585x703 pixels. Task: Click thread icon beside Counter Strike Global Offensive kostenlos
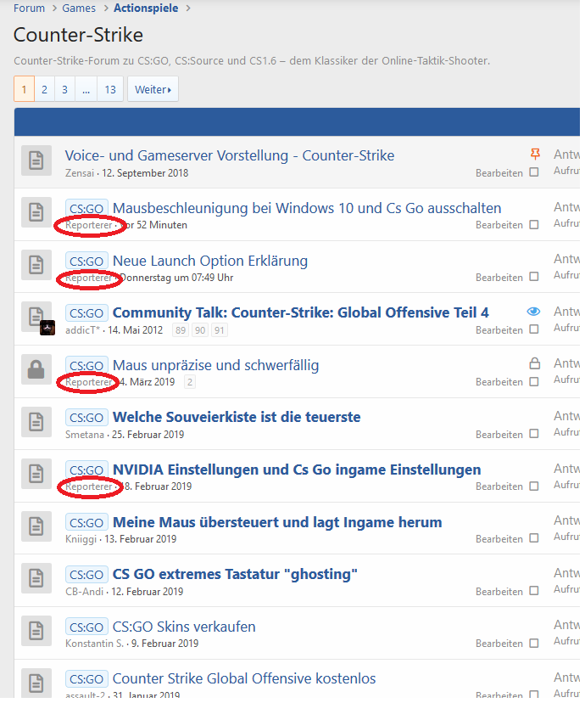coord(36,683)
